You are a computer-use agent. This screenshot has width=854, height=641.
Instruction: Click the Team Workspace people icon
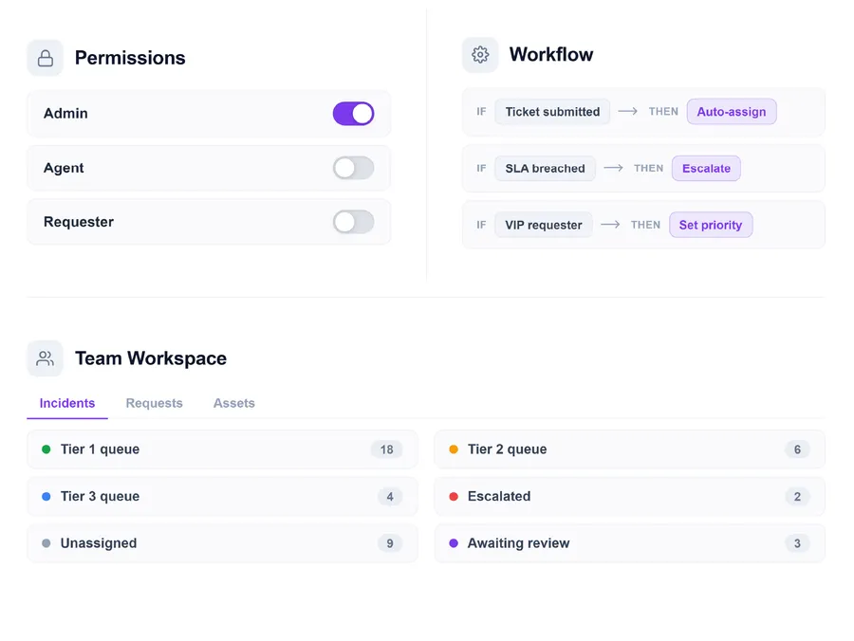[x=46, y=358]
